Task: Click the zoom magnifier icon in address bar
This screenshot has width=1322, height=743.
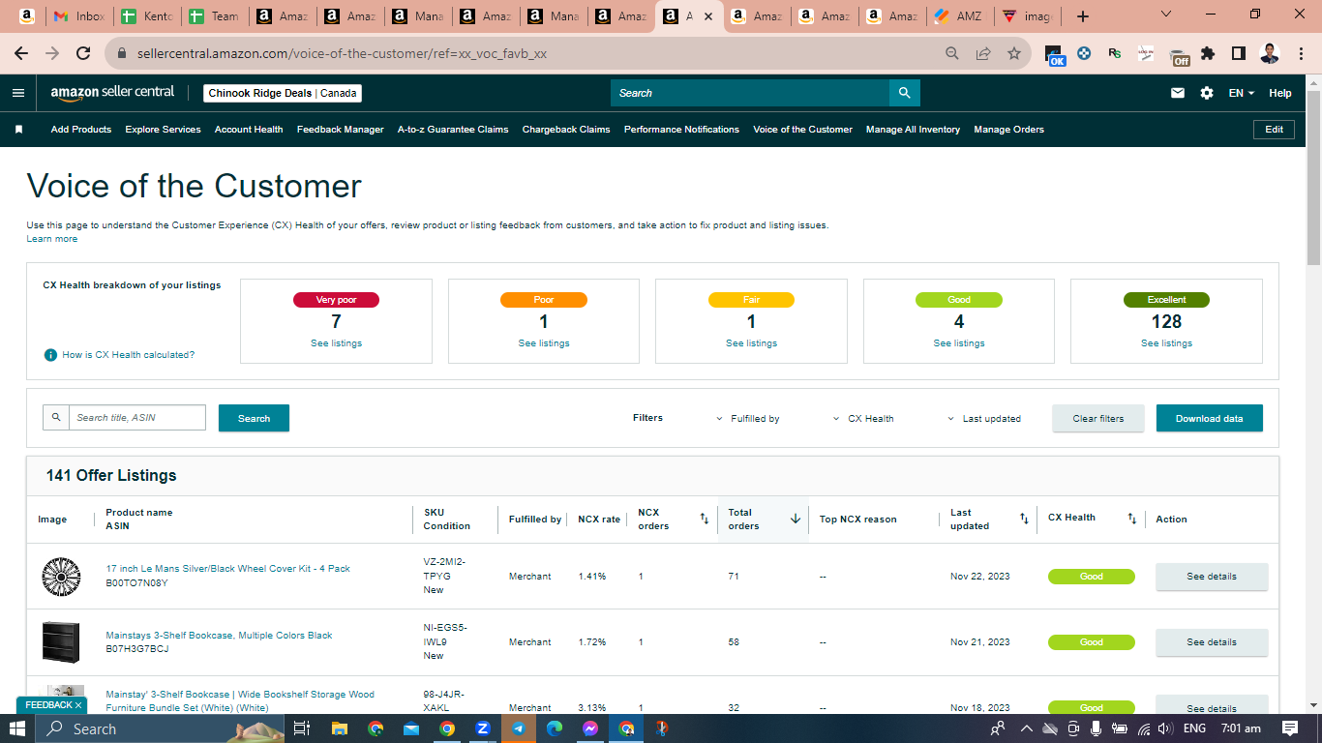Action: click(x=952, y=54)
